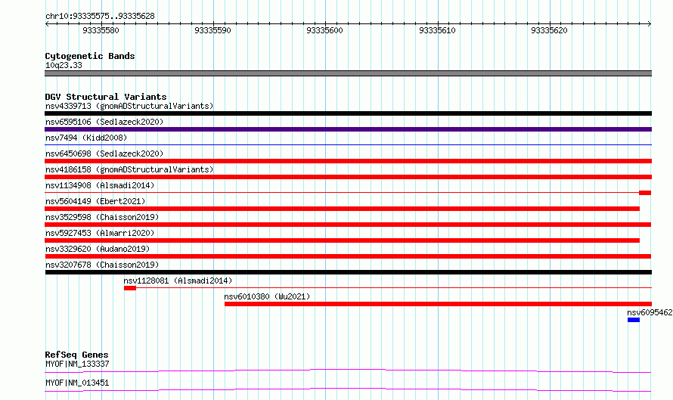
Task: Click the ruler's left arrow end
Action: (47, 24)
